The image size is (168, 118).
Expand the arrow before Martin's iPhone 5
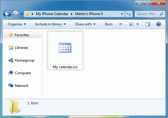click(x=72, y=14)
